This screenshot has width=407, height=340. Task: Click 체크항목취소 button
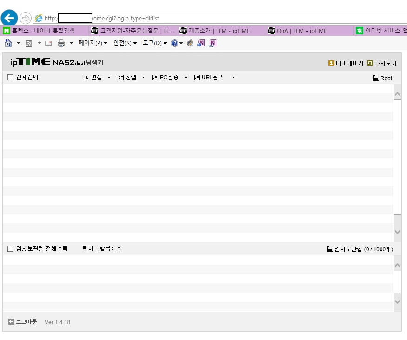point(102,248)
